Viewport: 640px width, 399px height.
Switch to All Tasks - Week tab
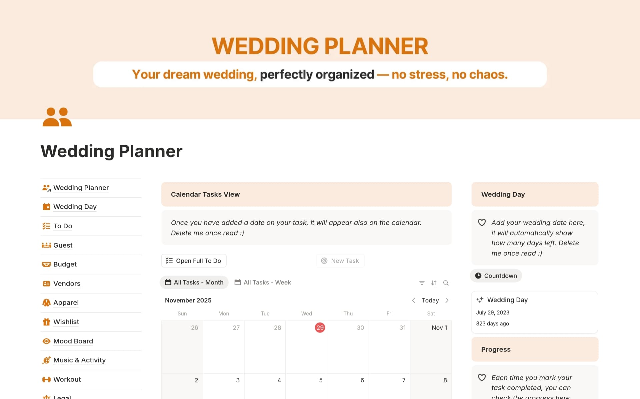pos(263,283)
